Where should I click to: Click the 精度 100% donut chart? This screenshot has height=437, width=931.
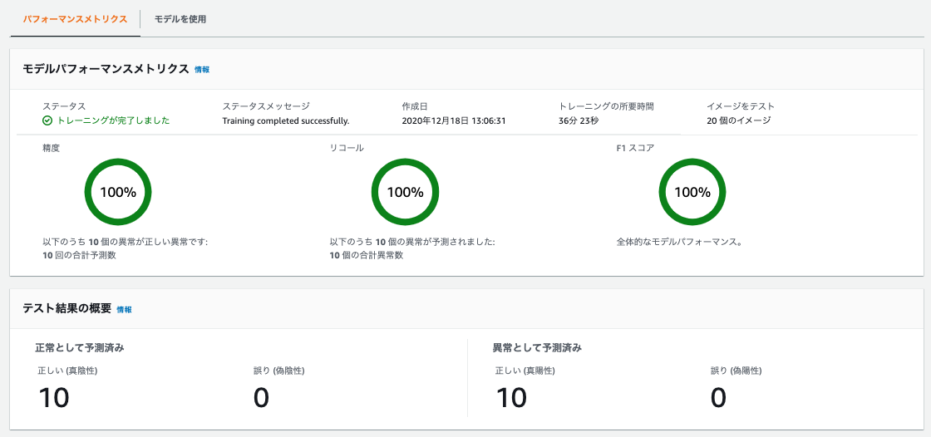(118, 192)
